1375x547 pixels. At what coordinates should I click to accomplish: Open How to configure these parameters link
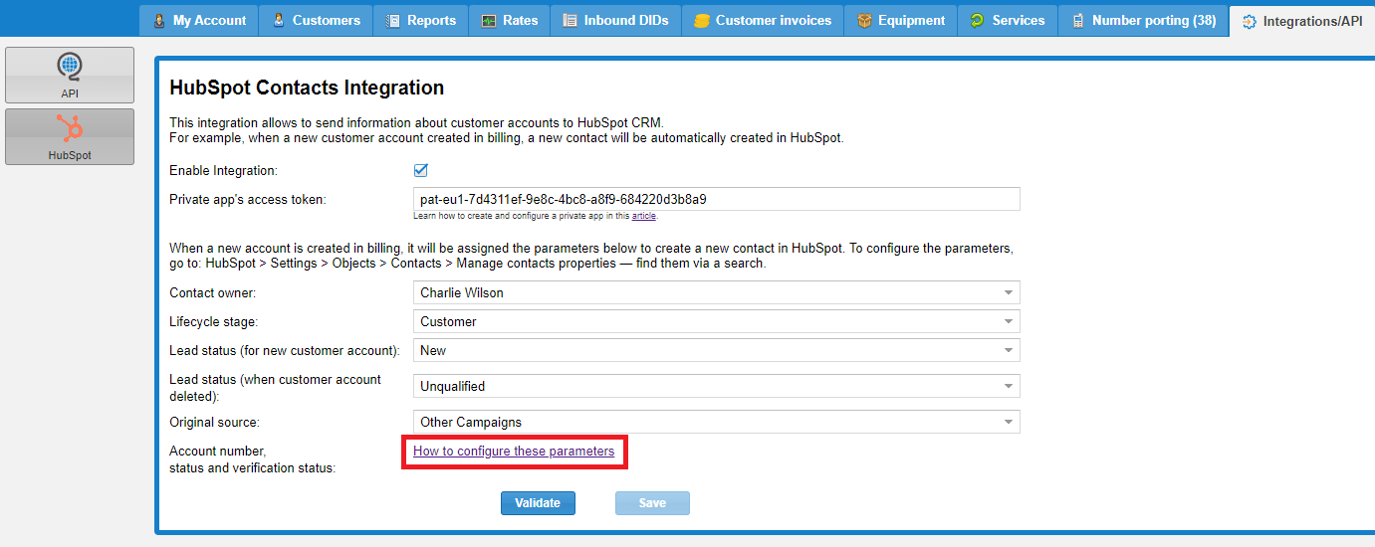pos(514,452)
